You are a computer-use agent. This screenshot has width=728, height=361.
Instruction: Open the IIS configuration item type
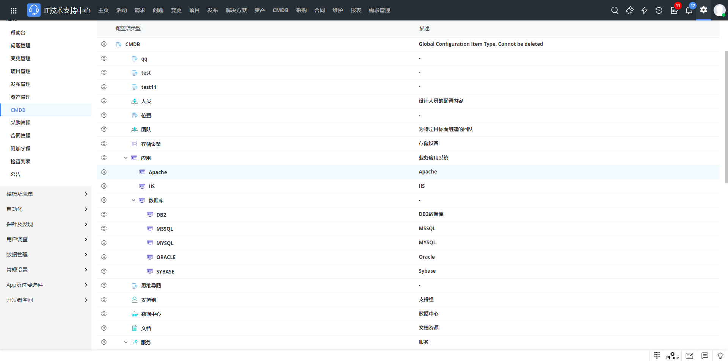[x=152, y=186]
